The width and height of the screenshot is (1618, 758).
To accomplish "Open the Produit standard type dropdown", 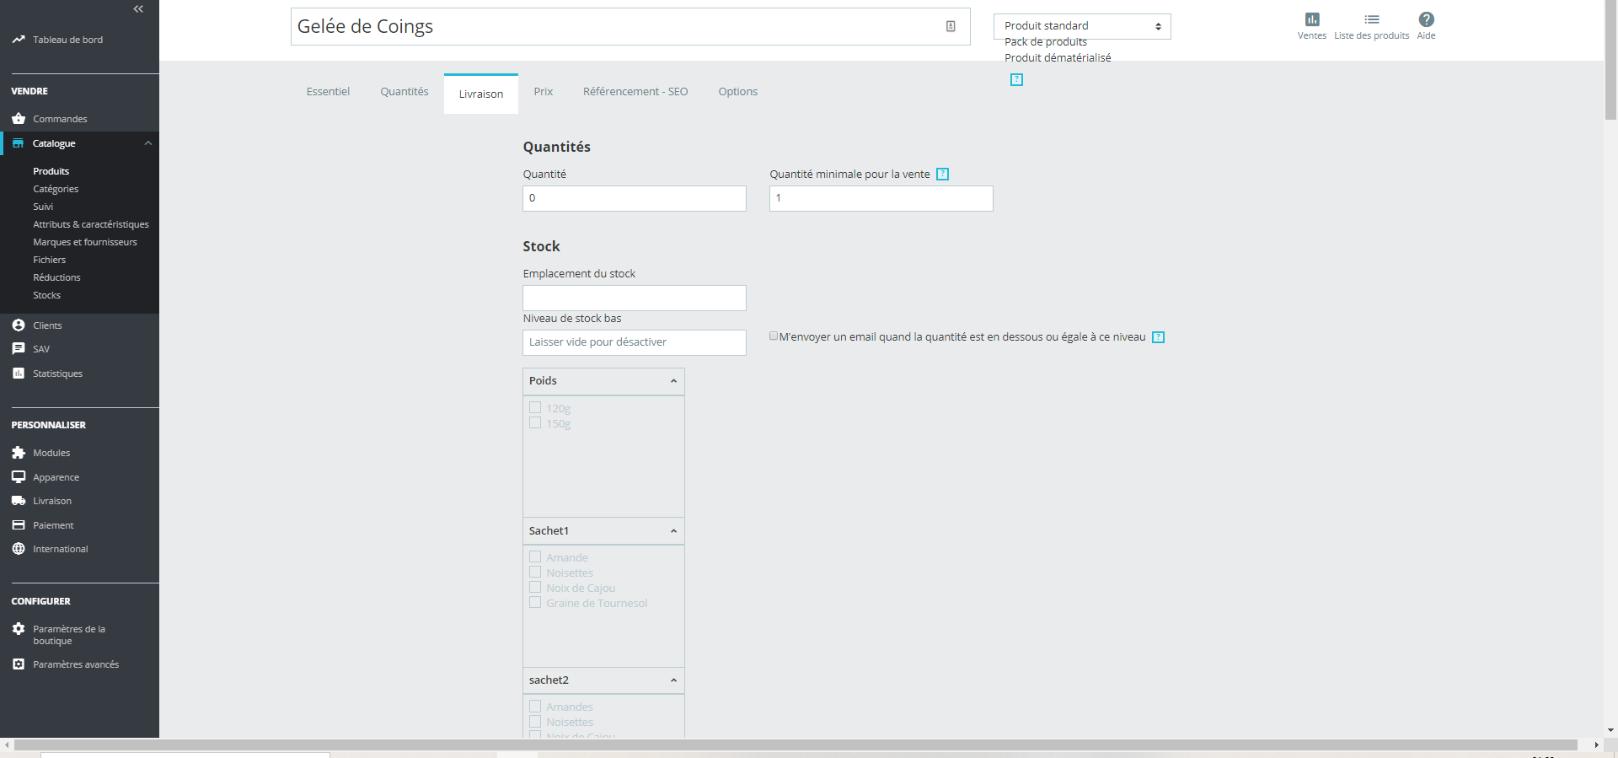I will [1082, 26].
